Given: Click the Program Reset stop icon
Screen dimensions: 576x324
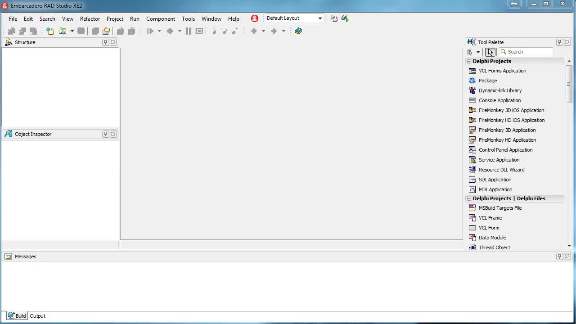Looking at the screenshot, I should coord(199,31).
